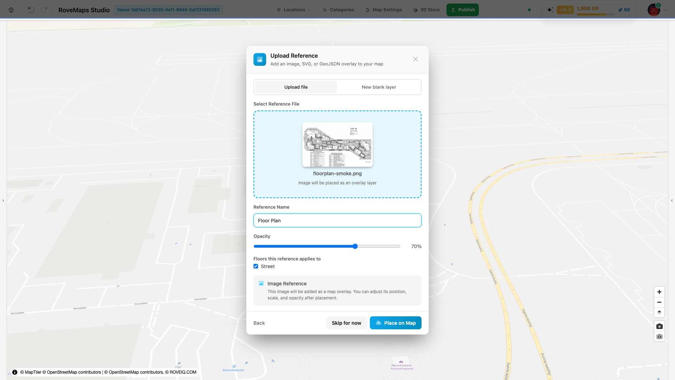
Task: Close the Upload Reference dialog
Action: [x=416, y=59]
